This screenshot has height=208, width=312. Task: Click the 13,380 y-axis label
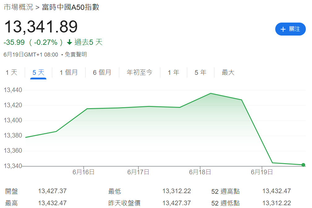13,135
